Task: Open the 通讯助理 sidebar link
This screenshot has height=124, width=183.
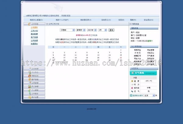Action: tap(34, 34)
